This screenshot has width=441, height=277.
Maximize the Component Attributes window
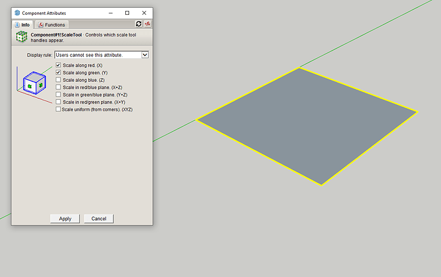click(x=127, y=13)
